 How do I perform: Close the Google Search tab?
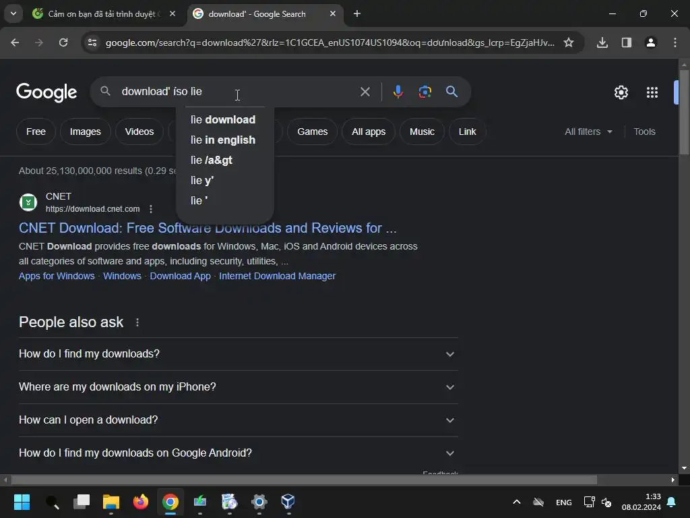tap(333, 13)
